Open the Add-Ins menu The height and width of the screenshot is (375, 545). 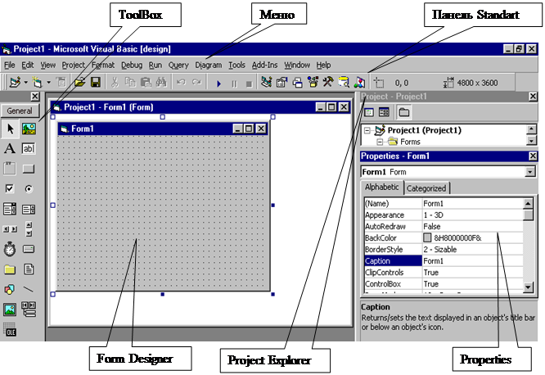[x=264, y=65]
